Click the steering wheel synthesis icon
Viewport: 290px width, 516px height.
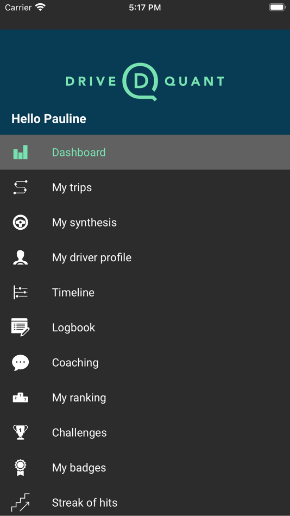(21, 223)
